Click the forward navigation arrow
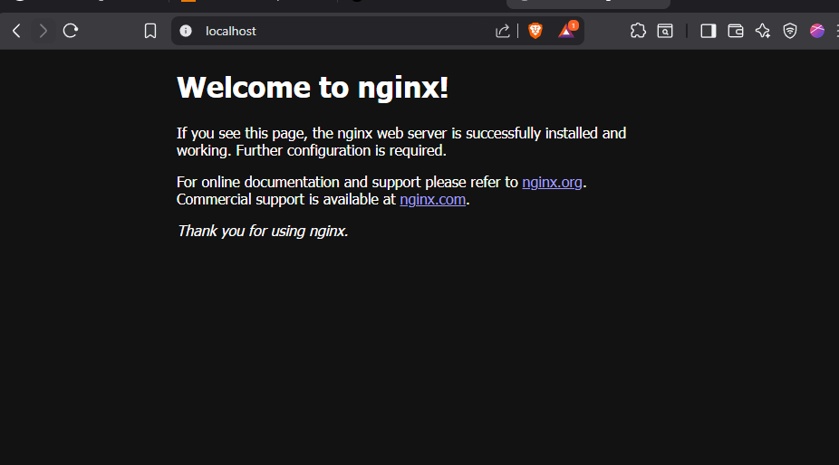Screen dimensions: 839x465 click(x=43, y=31)
